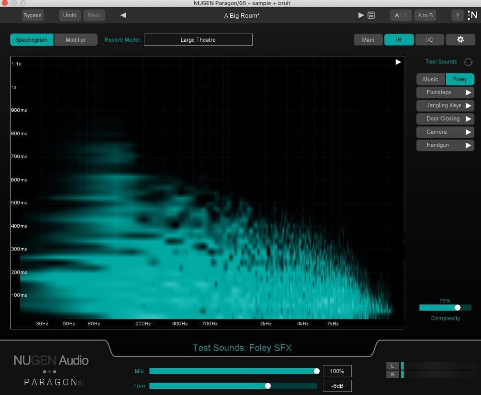This screenshot has width=481, height=395.
Task: Switch to Music test sounds
Action: 430,79
